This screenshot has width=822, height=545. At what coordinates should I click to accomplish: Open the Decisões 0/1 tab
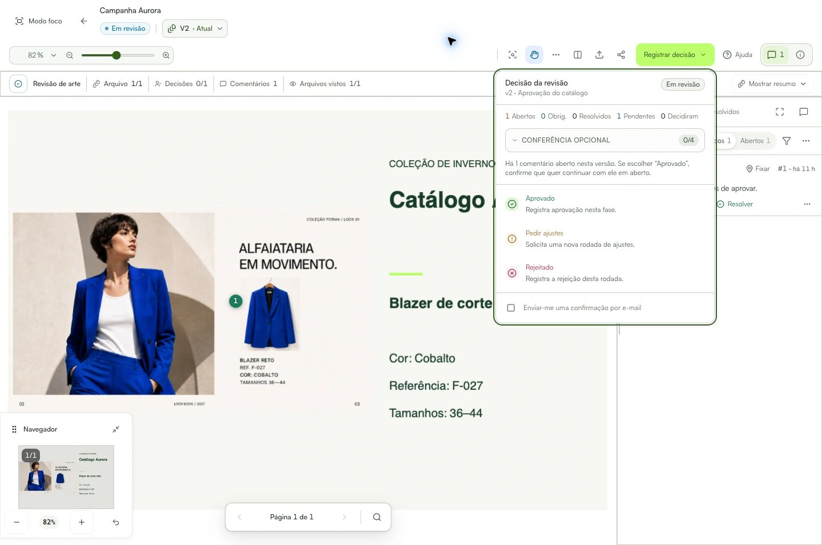pyautogui.click(x=181, y=84)
